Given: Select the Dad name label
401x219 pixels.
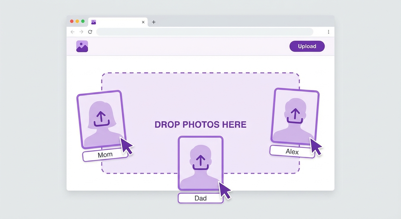Looking at the screenshot, I should (200, 198).
